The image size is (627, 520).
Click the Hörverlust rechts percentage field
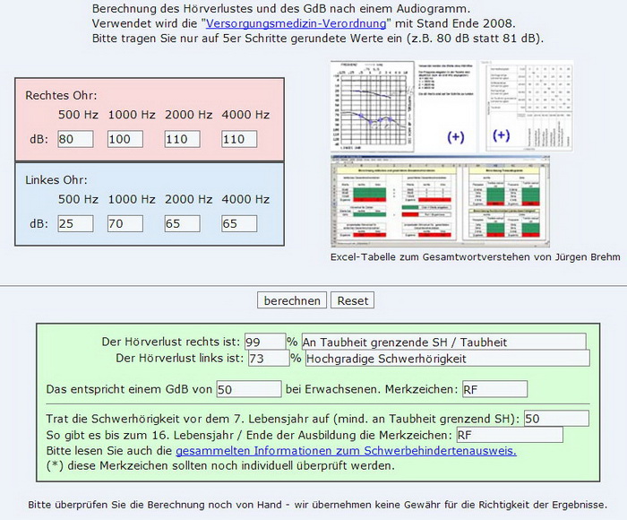pos(263,342)
